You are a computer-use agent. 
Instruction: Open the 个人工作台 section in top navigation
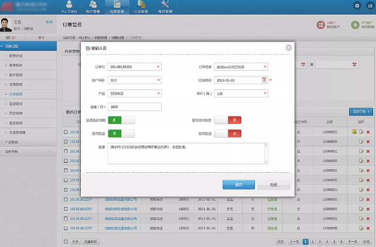coord(72,6)
